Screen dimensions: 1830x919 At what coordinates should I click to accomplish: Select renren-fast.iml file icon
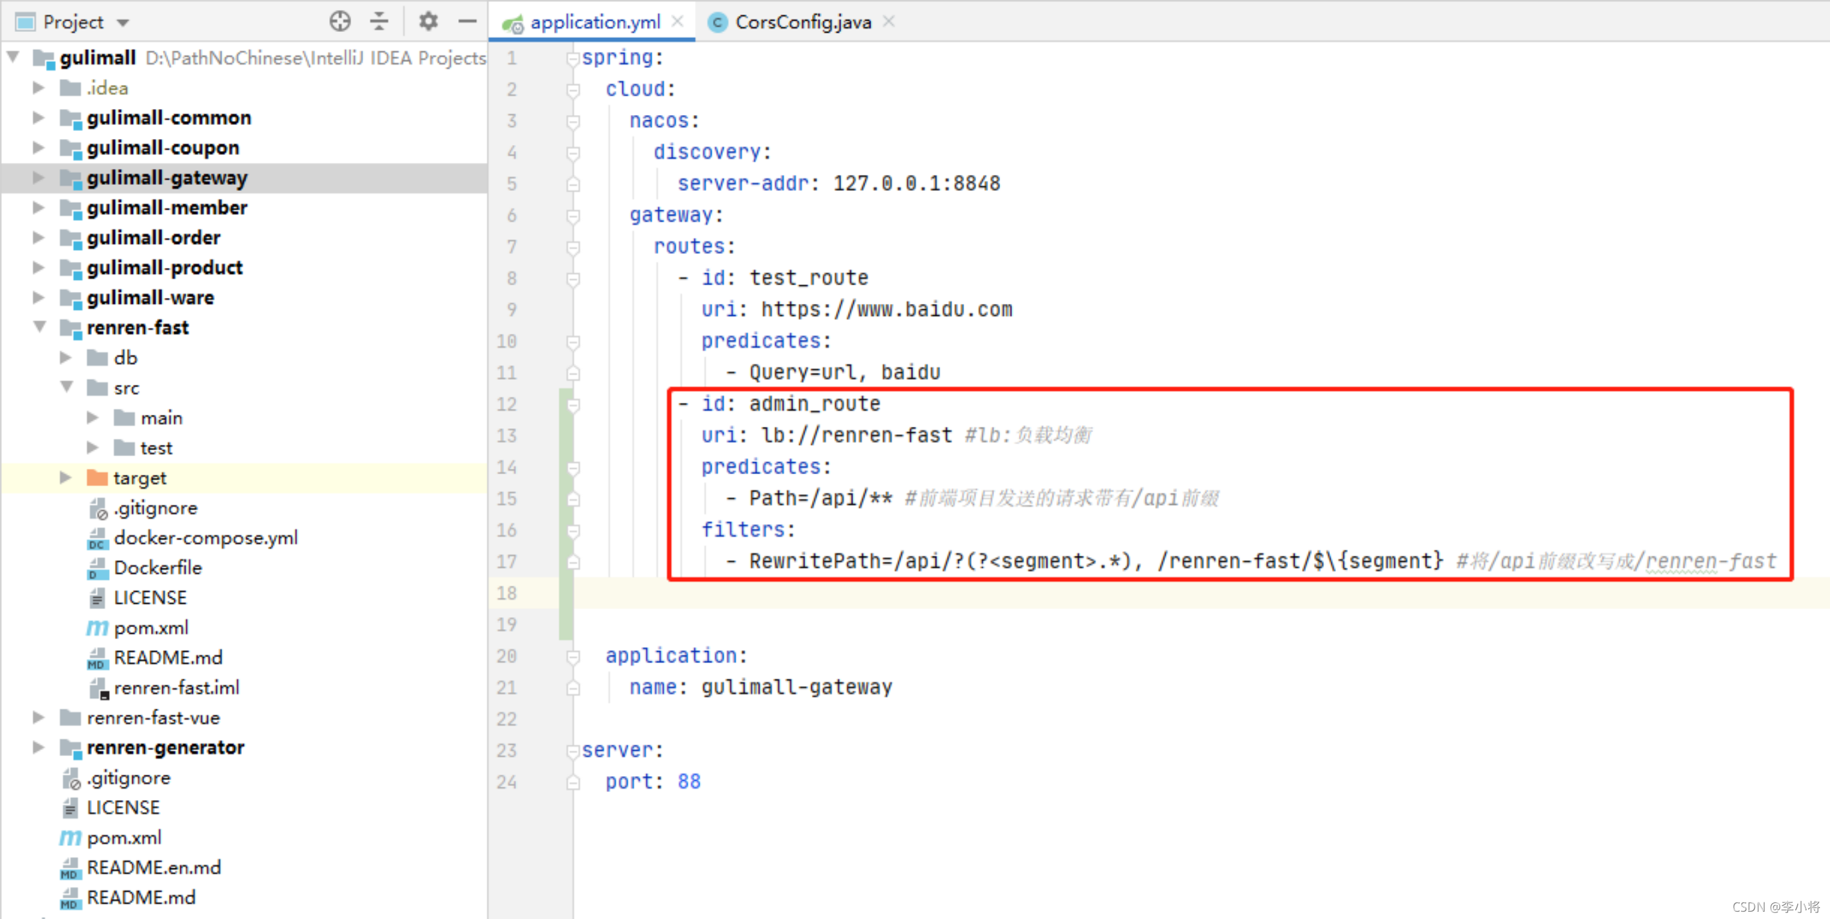[x=98, y=688]
